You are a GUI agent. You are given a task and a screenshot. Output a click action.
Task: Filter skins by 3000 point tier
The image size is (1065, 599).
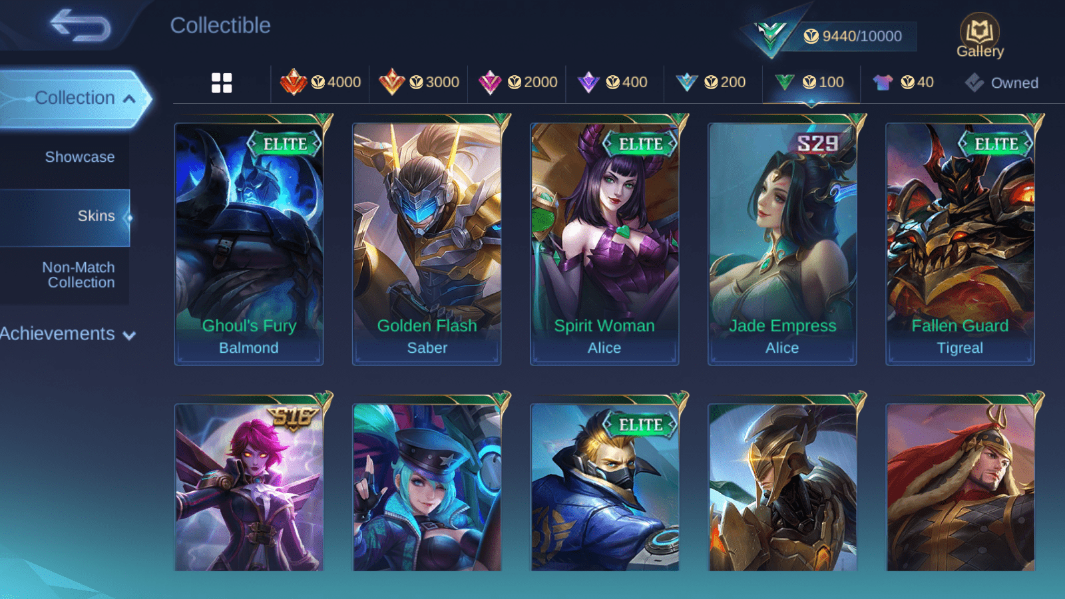point(419,83)
